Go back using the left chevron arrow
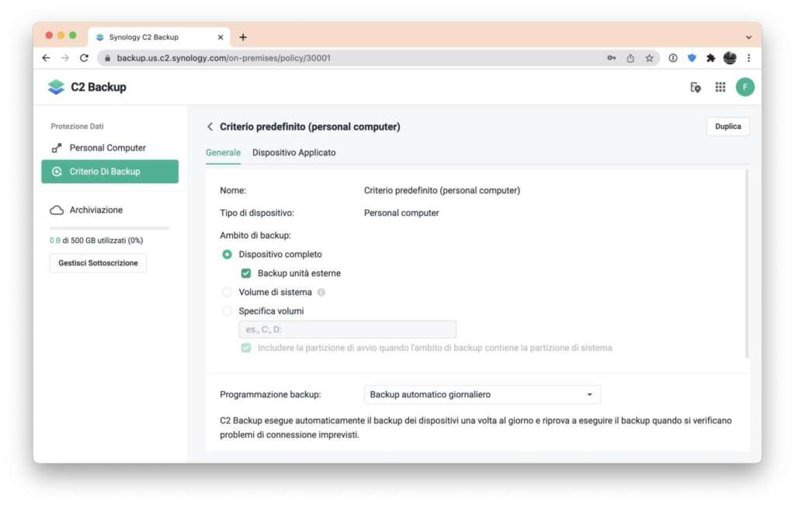 [x=210, y=127]
